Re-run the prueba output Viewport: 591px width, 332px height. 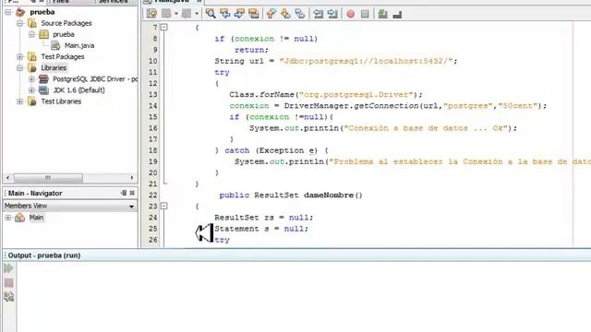[8, 268]
